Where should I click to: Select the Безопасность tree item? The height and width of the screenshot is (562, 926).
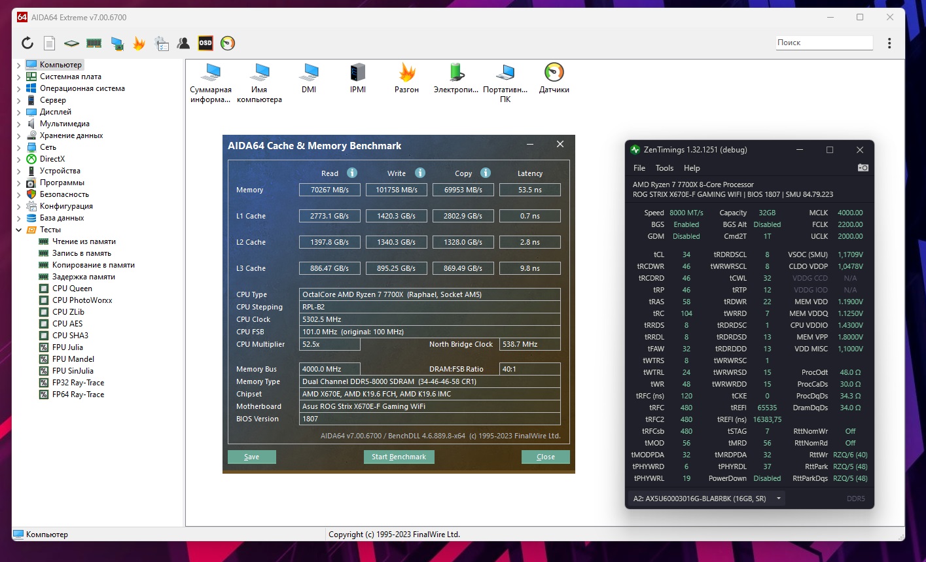tap(64, 194)
